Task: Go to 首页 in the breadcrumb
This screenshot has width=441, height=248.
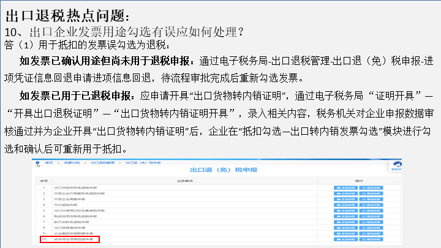Action: (49, 163)
